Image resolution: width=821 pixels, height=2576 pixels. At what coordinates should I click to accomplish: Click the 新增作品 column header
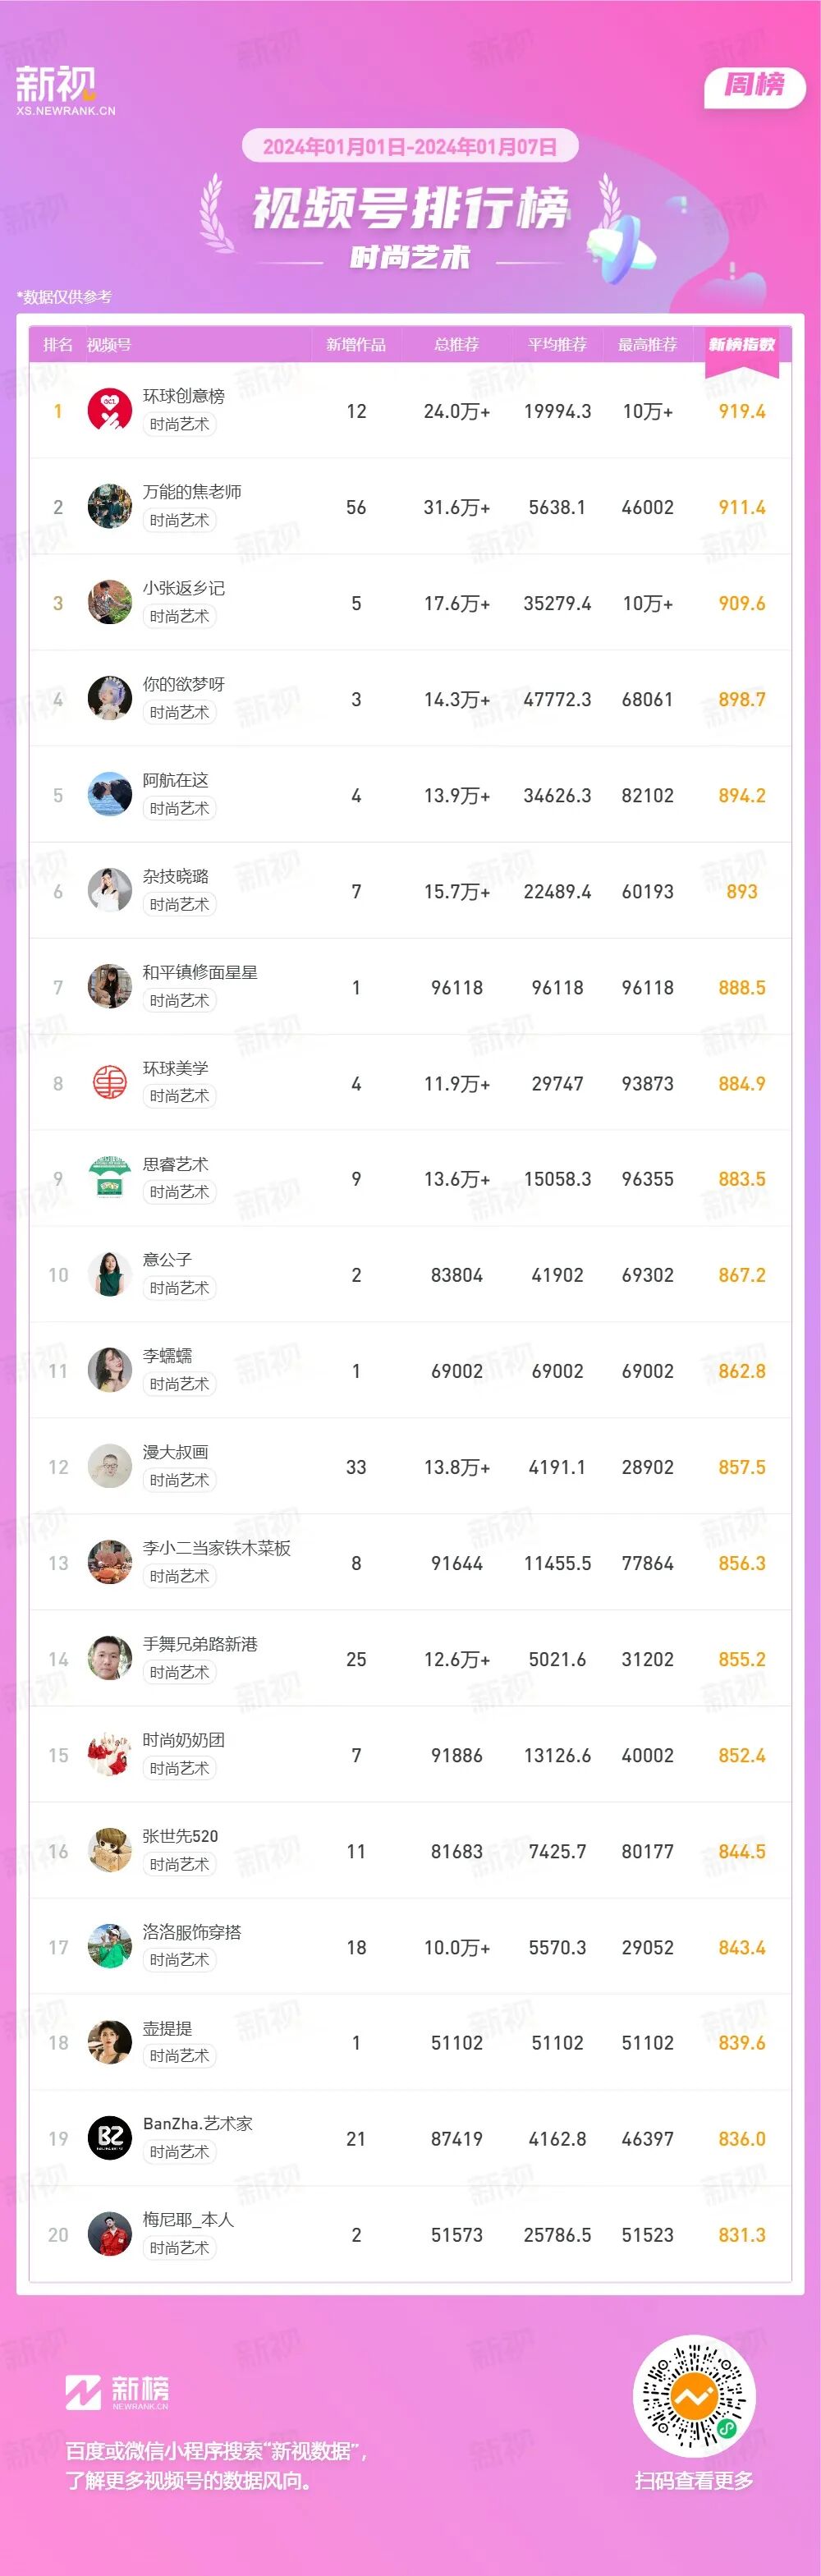[x=356, y=345]
